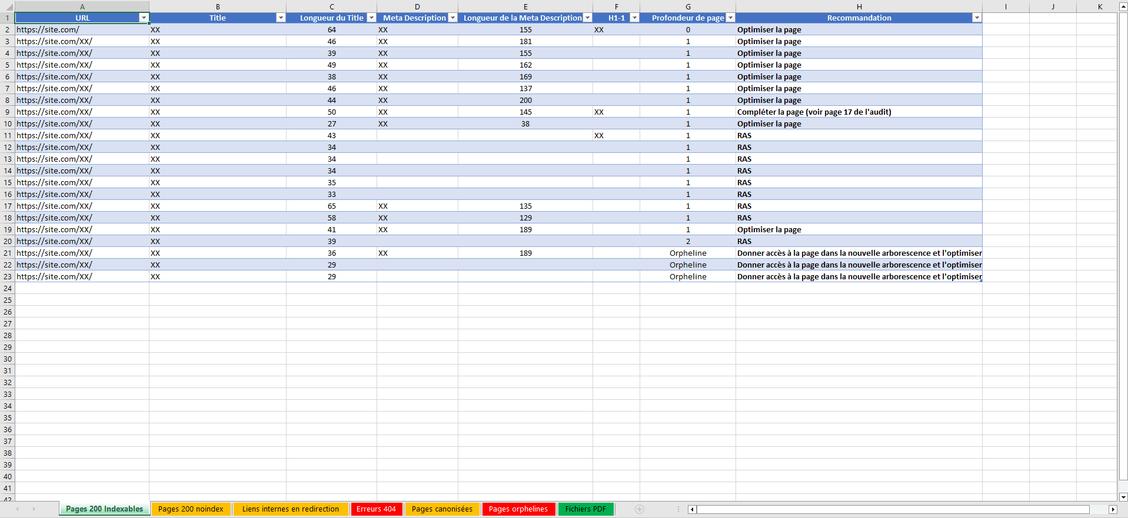Open the Profondeur de page filter dropdown
Image resolution: width=1128 pixels, height=518 pixels.
[x=730, y=18]
